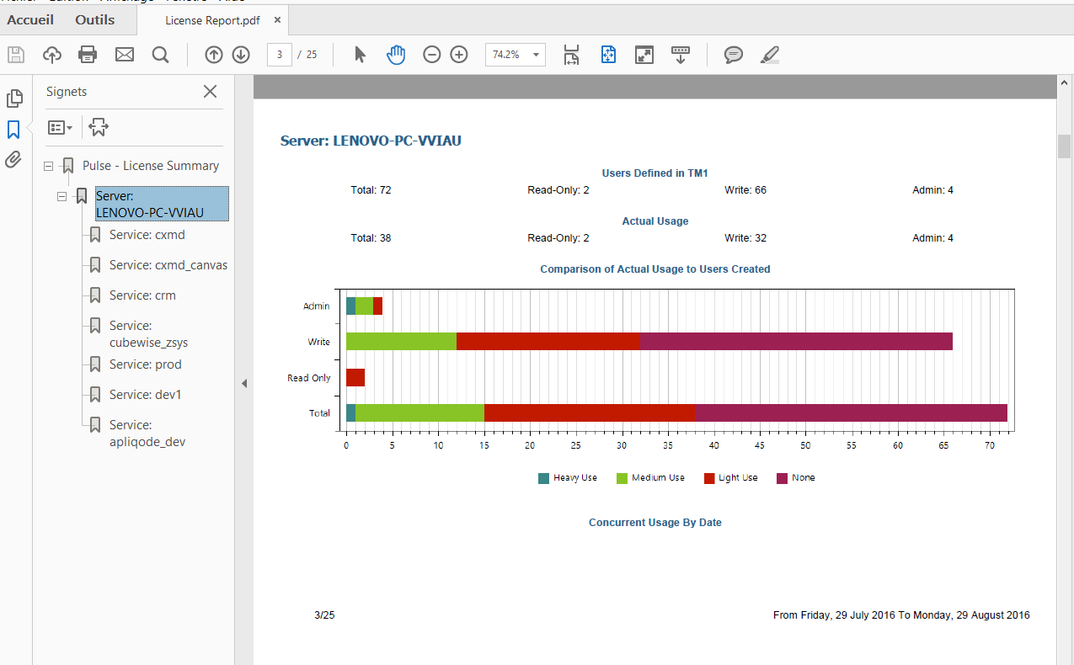Open bookmark options dropdown menu
1074x665 pixels.
pos(60,128)
